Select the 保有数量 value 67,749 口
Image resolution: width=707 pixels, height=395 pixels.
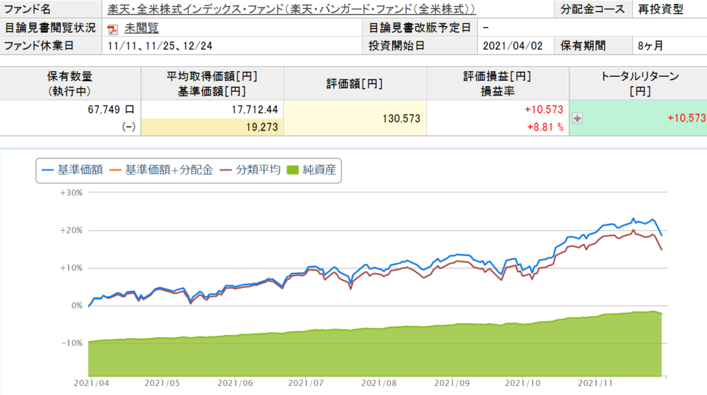click(111, 110)
